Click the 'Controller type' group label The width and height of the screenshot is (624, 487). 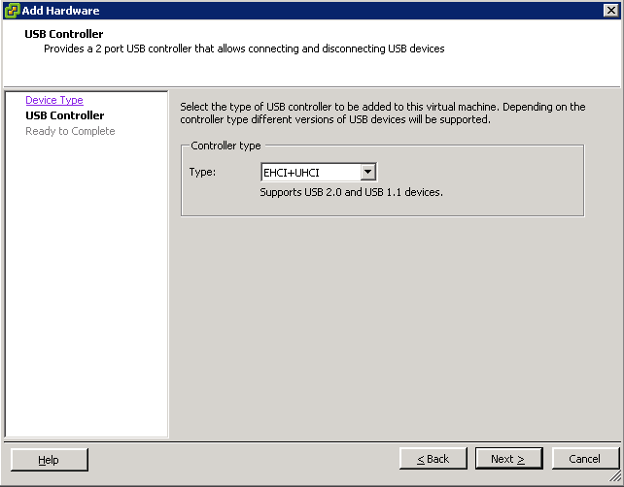225,146
